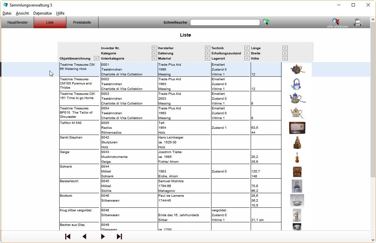Click the printer icon

pos(358,22)
